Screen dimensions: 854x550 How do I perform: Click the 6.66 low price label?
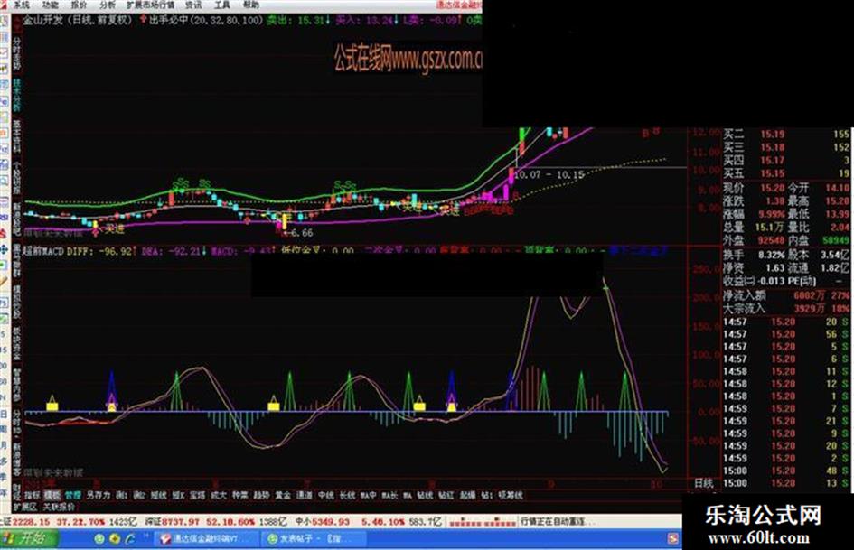[x=302, y=232]
